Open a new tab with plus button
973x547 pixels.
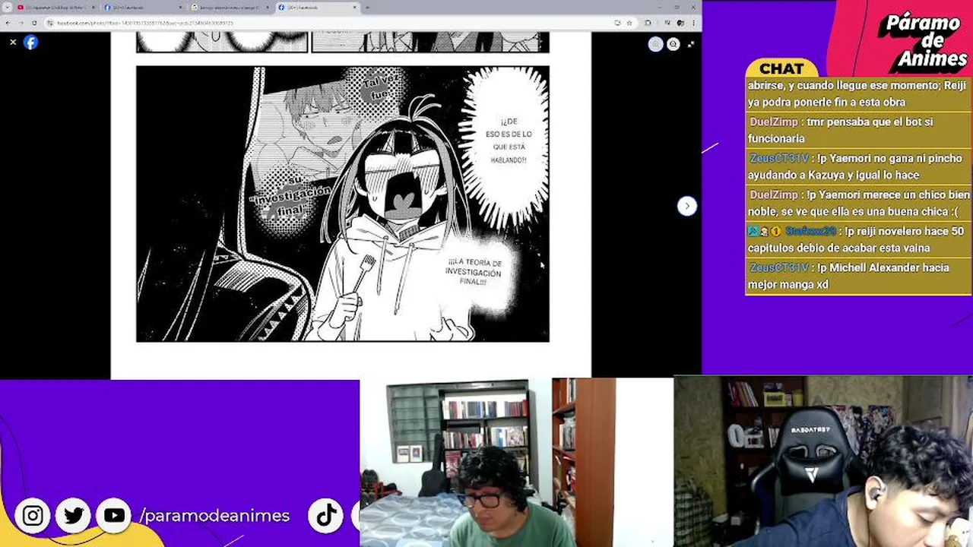click(x=367, y=8)
